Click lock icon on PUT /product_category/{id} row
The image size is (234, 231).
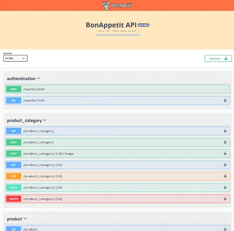coord(225,176)
